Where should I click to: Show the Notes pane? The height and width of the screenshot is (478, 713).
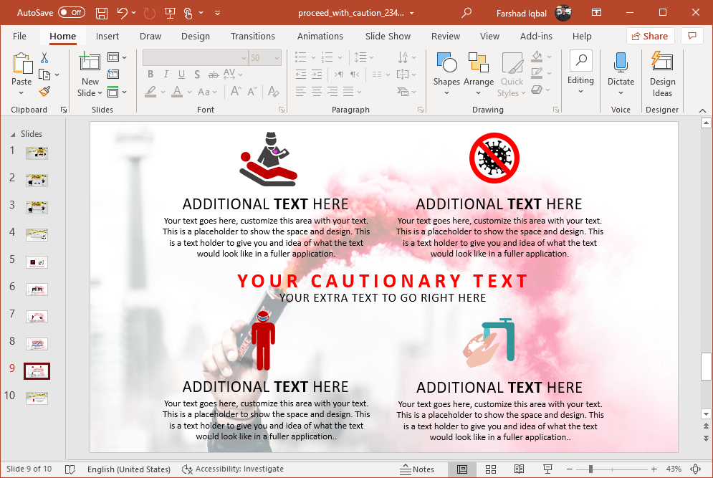417,469
